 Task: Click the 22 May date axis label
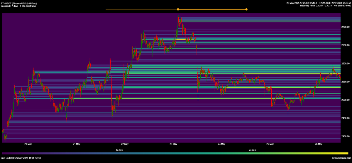[x=125, y=144]
